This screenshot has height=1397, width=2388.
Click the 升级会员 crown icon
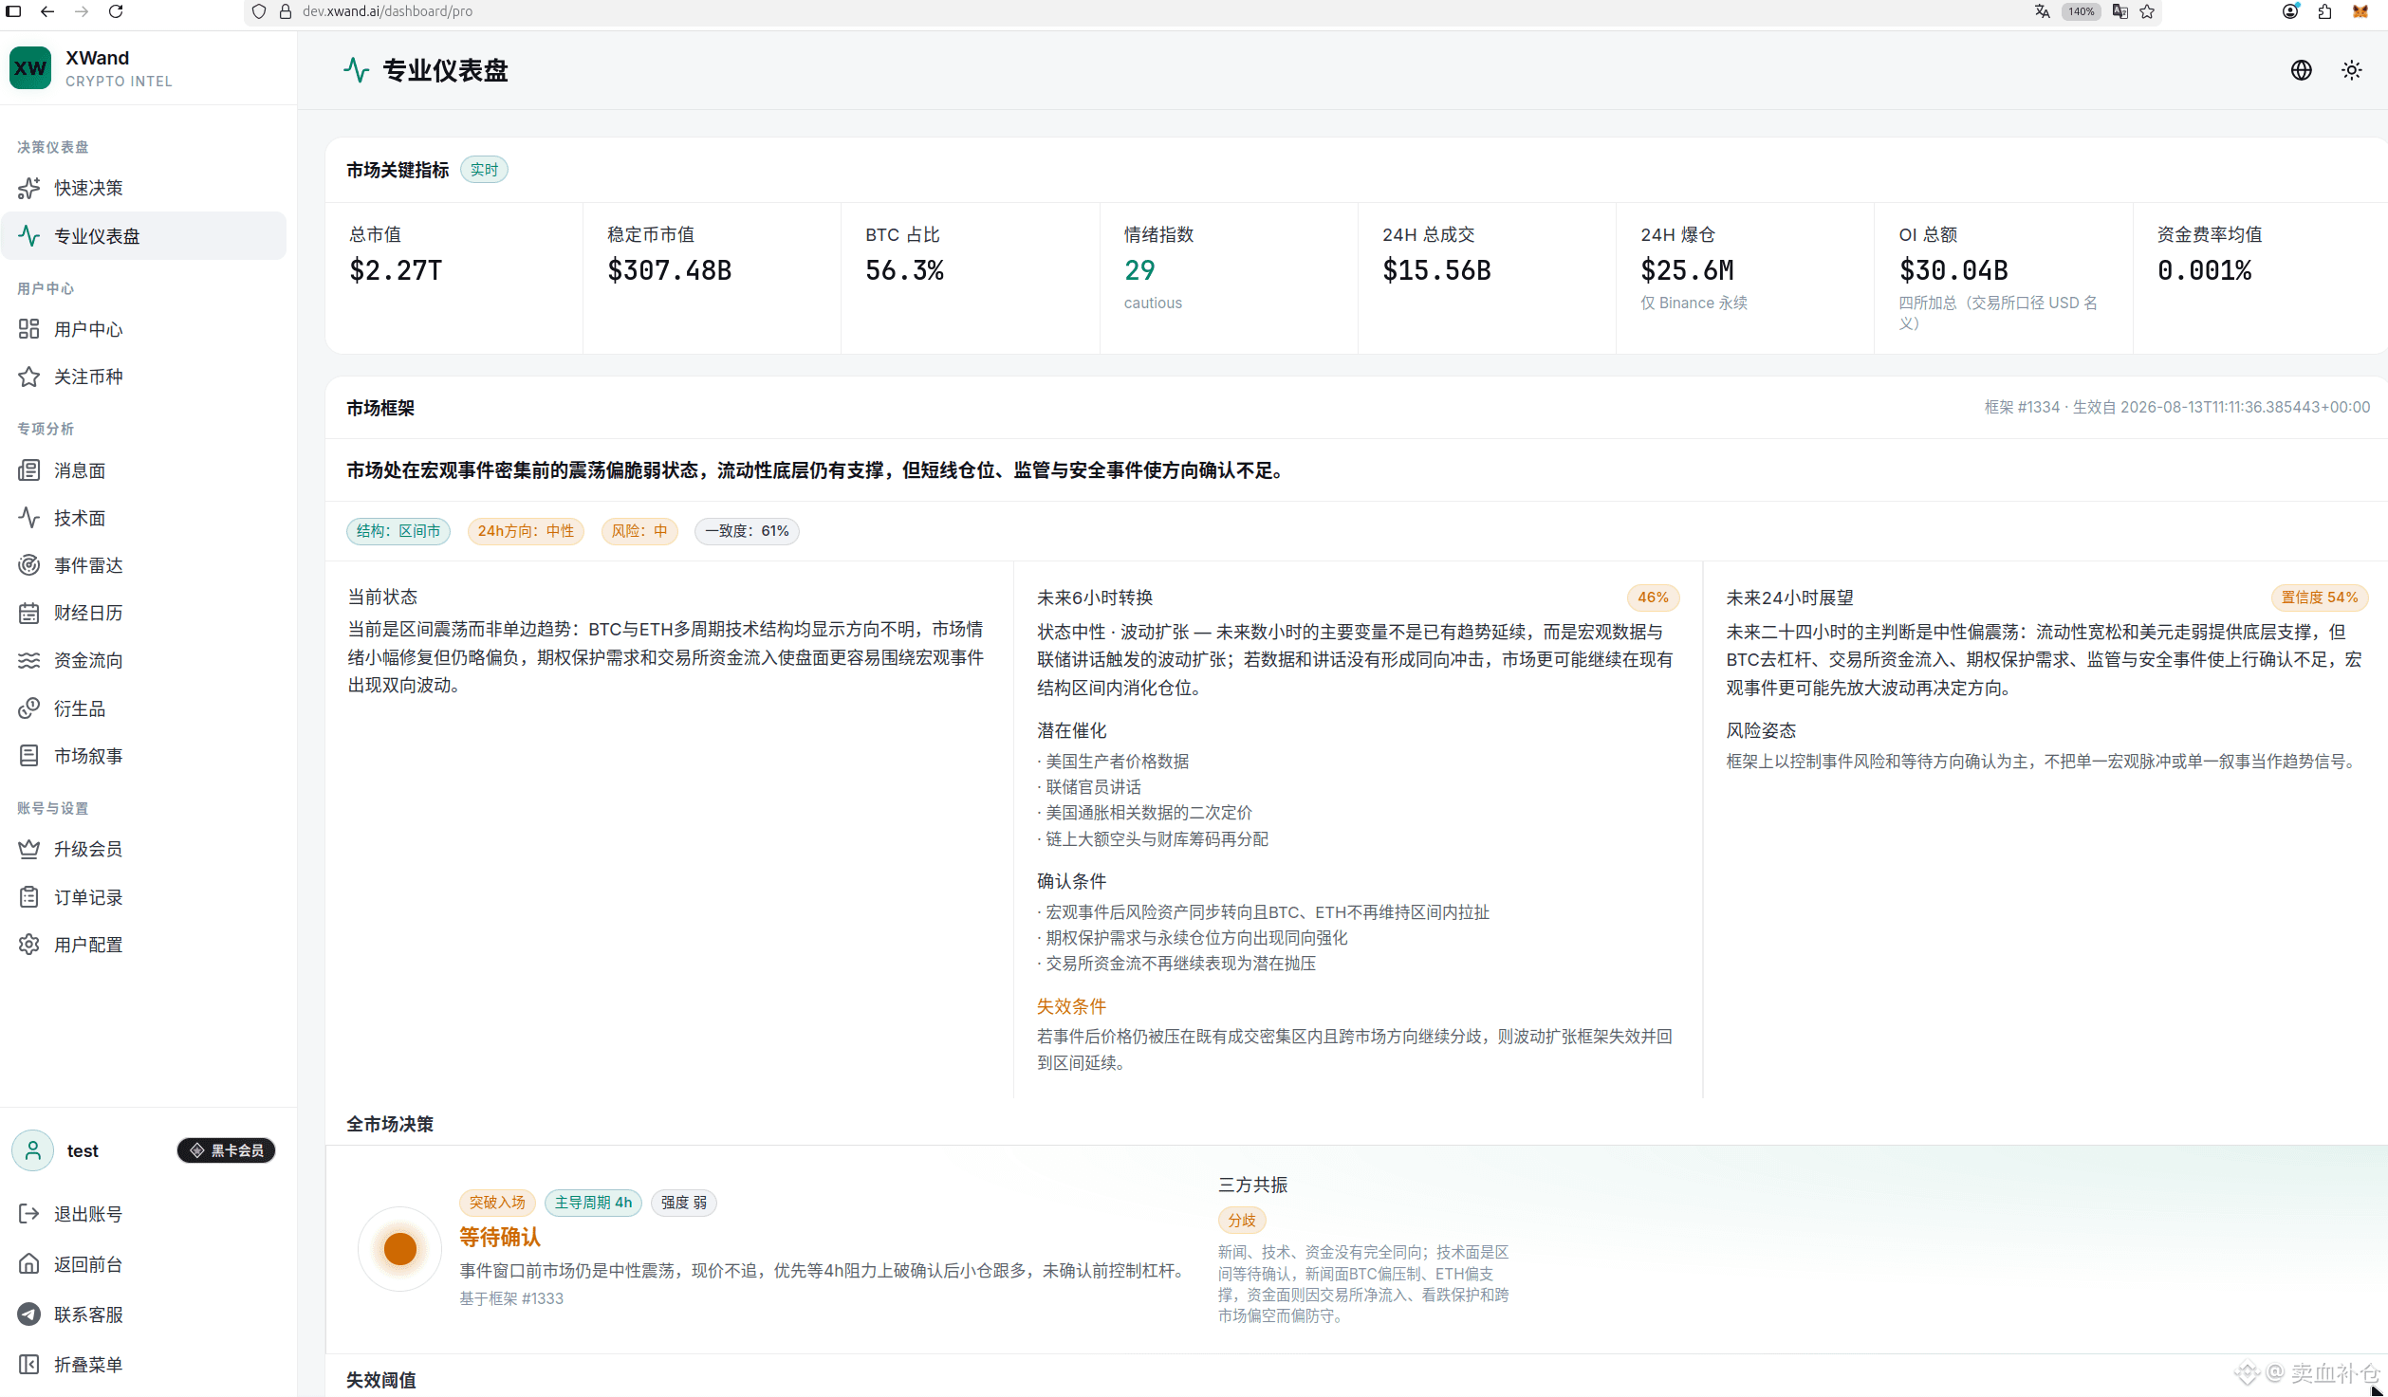[x=29, y=849]
